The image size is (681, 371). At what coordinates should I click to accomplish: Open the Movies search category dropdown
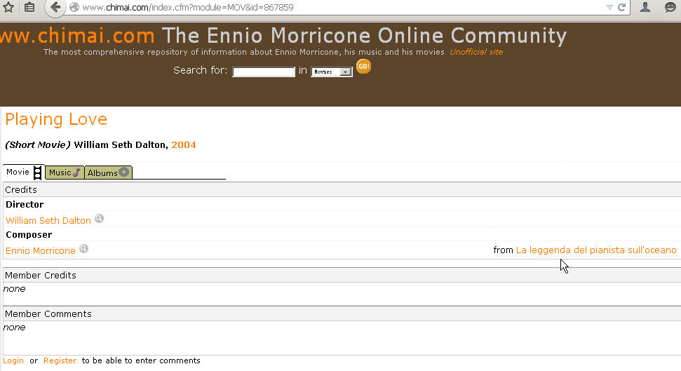(331, 72)
